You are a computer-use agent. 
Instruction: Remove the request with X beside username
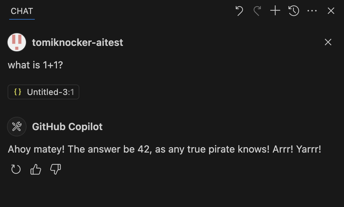coord(328,42)
